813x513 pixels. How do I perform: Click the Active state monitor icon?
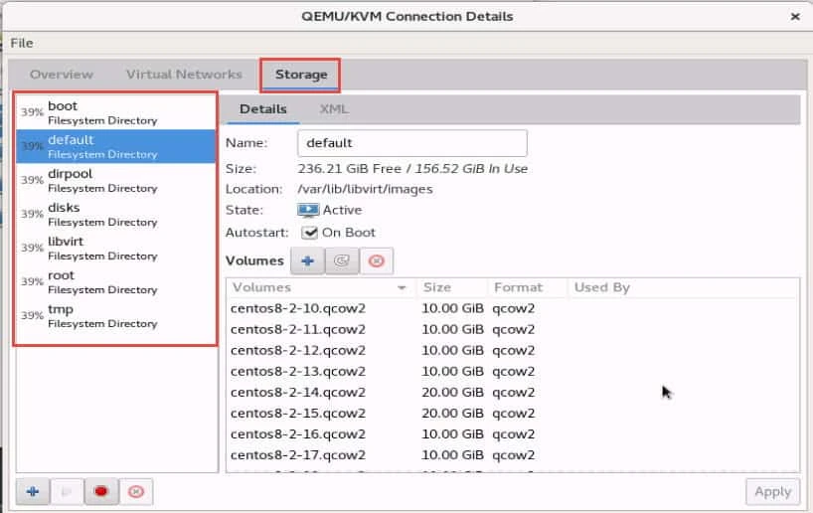[x=308, y=210]
